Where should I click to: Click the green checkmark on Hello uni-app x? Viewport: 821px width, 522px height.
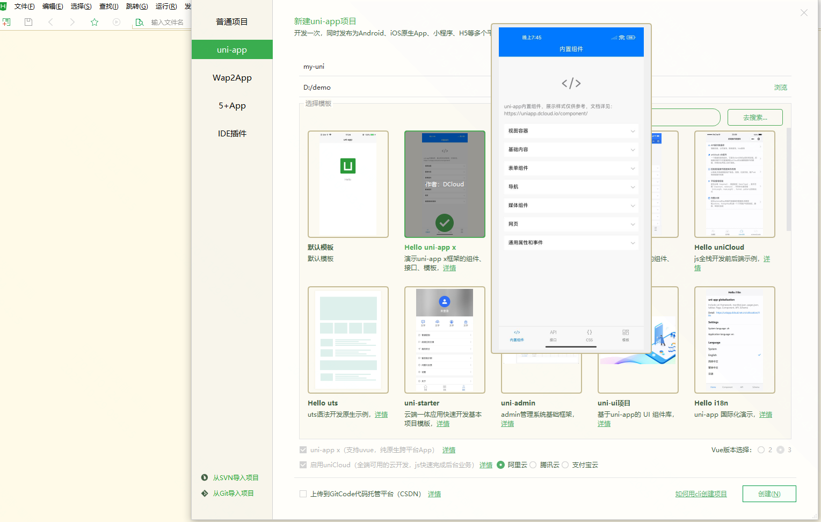click(x=445, y=222)
